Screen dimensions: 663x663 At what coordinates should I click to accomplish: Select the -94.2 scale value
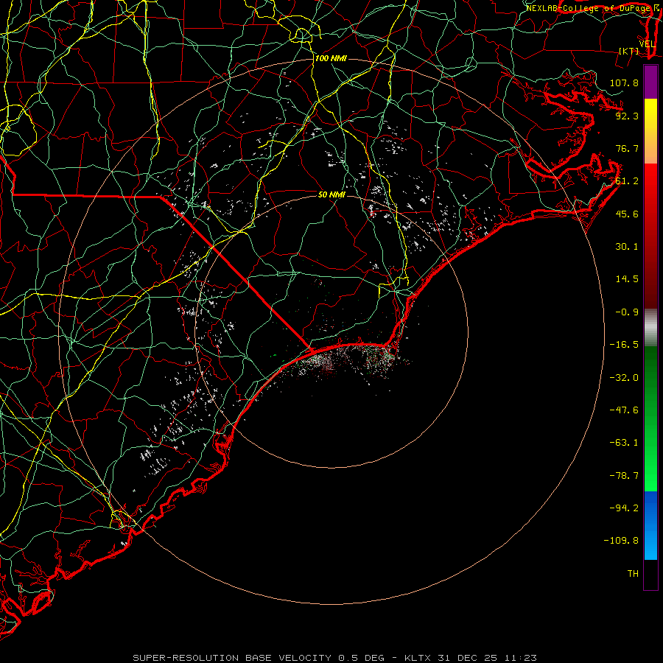pyautogui.click(x=624, y=508)
